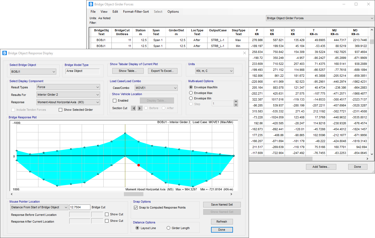Click the previous Section Cut arrow
The height and width of the screenshot is (238, 375).
click(133, 108)
